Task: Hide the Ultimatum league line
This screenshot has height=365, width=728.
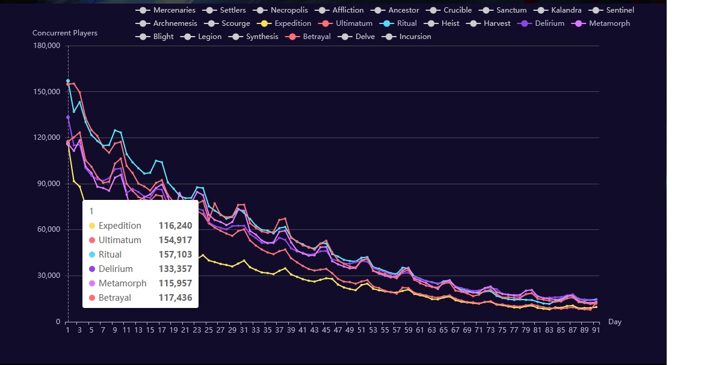Action: (x=346, y=23)
